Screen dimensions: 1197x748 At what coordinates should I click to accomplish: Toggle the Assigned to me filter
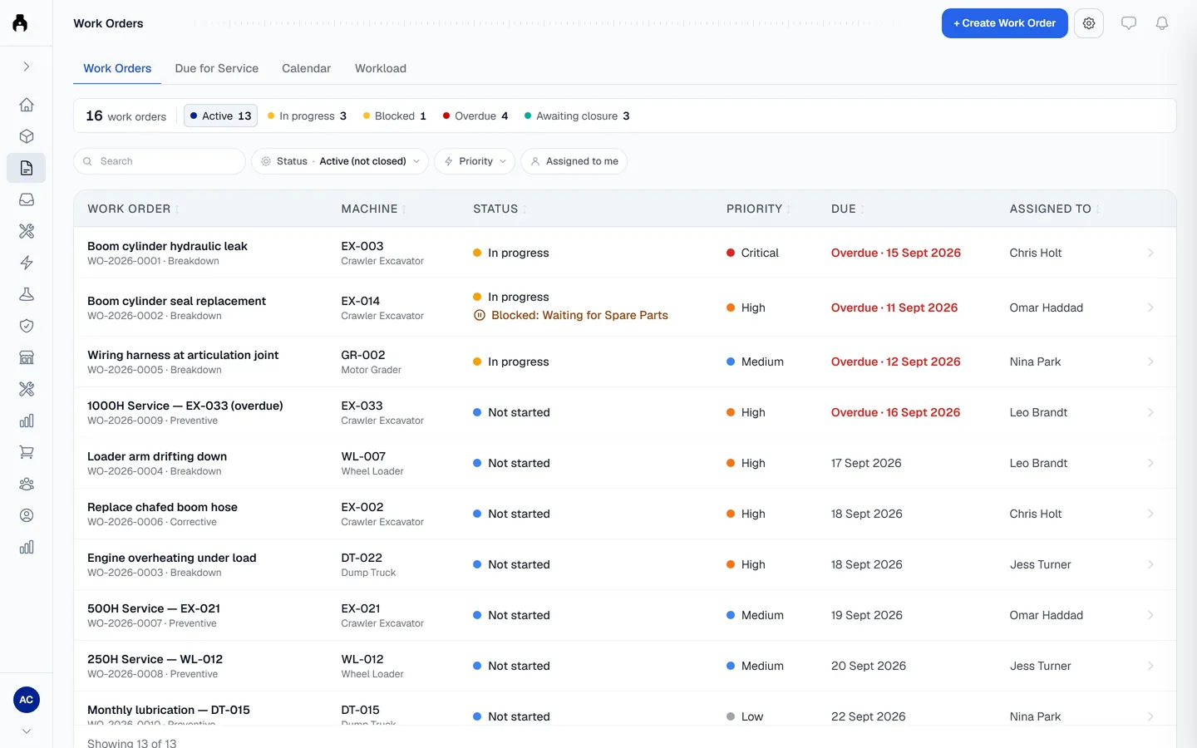click(x=574, y=161)
